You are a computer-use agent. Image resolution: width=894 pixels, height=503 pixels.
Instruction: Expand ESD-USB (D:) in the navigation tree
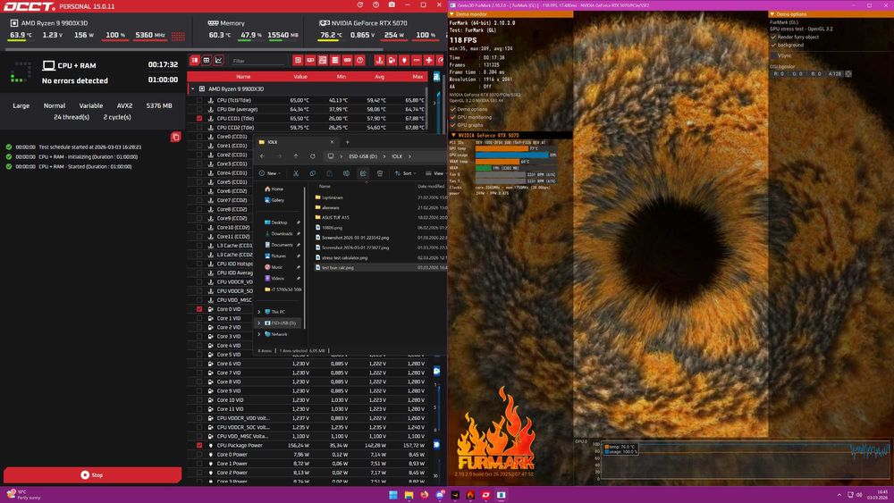click(x=259, y=323)
